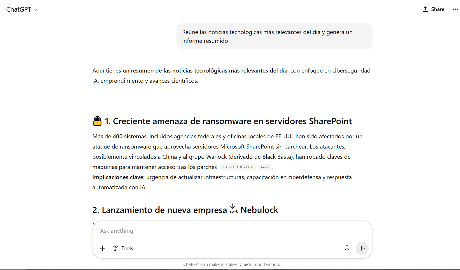
Task: Click the bold text "400 sistemas"
Action: (x=130, y=137)
